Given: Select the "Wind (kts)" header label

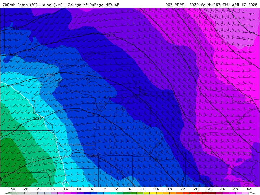Looking at the screenshot, I should [52, 5].
